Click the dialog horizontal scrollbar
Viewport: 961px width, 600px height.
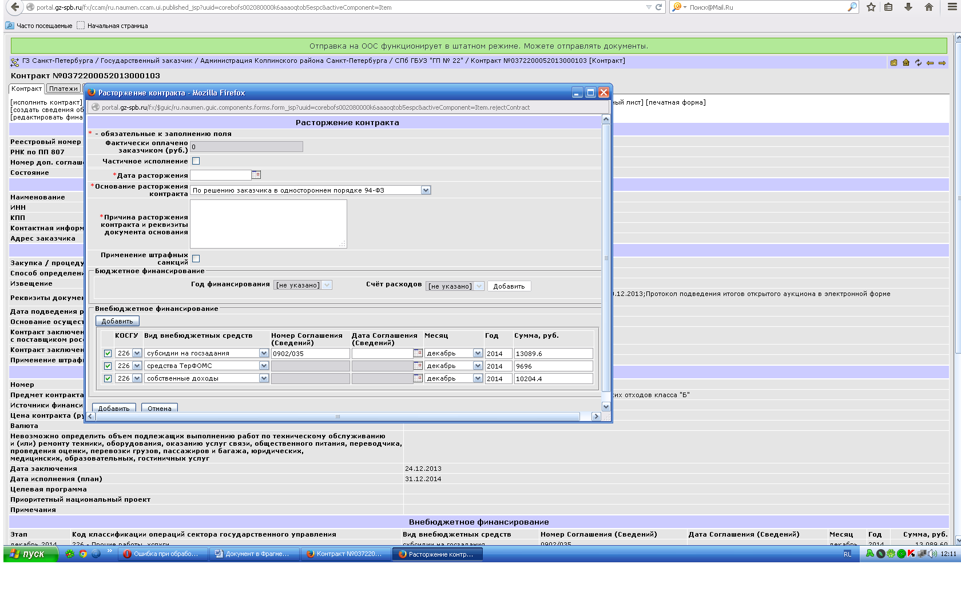pyautogui.click(x=337, y=417)
